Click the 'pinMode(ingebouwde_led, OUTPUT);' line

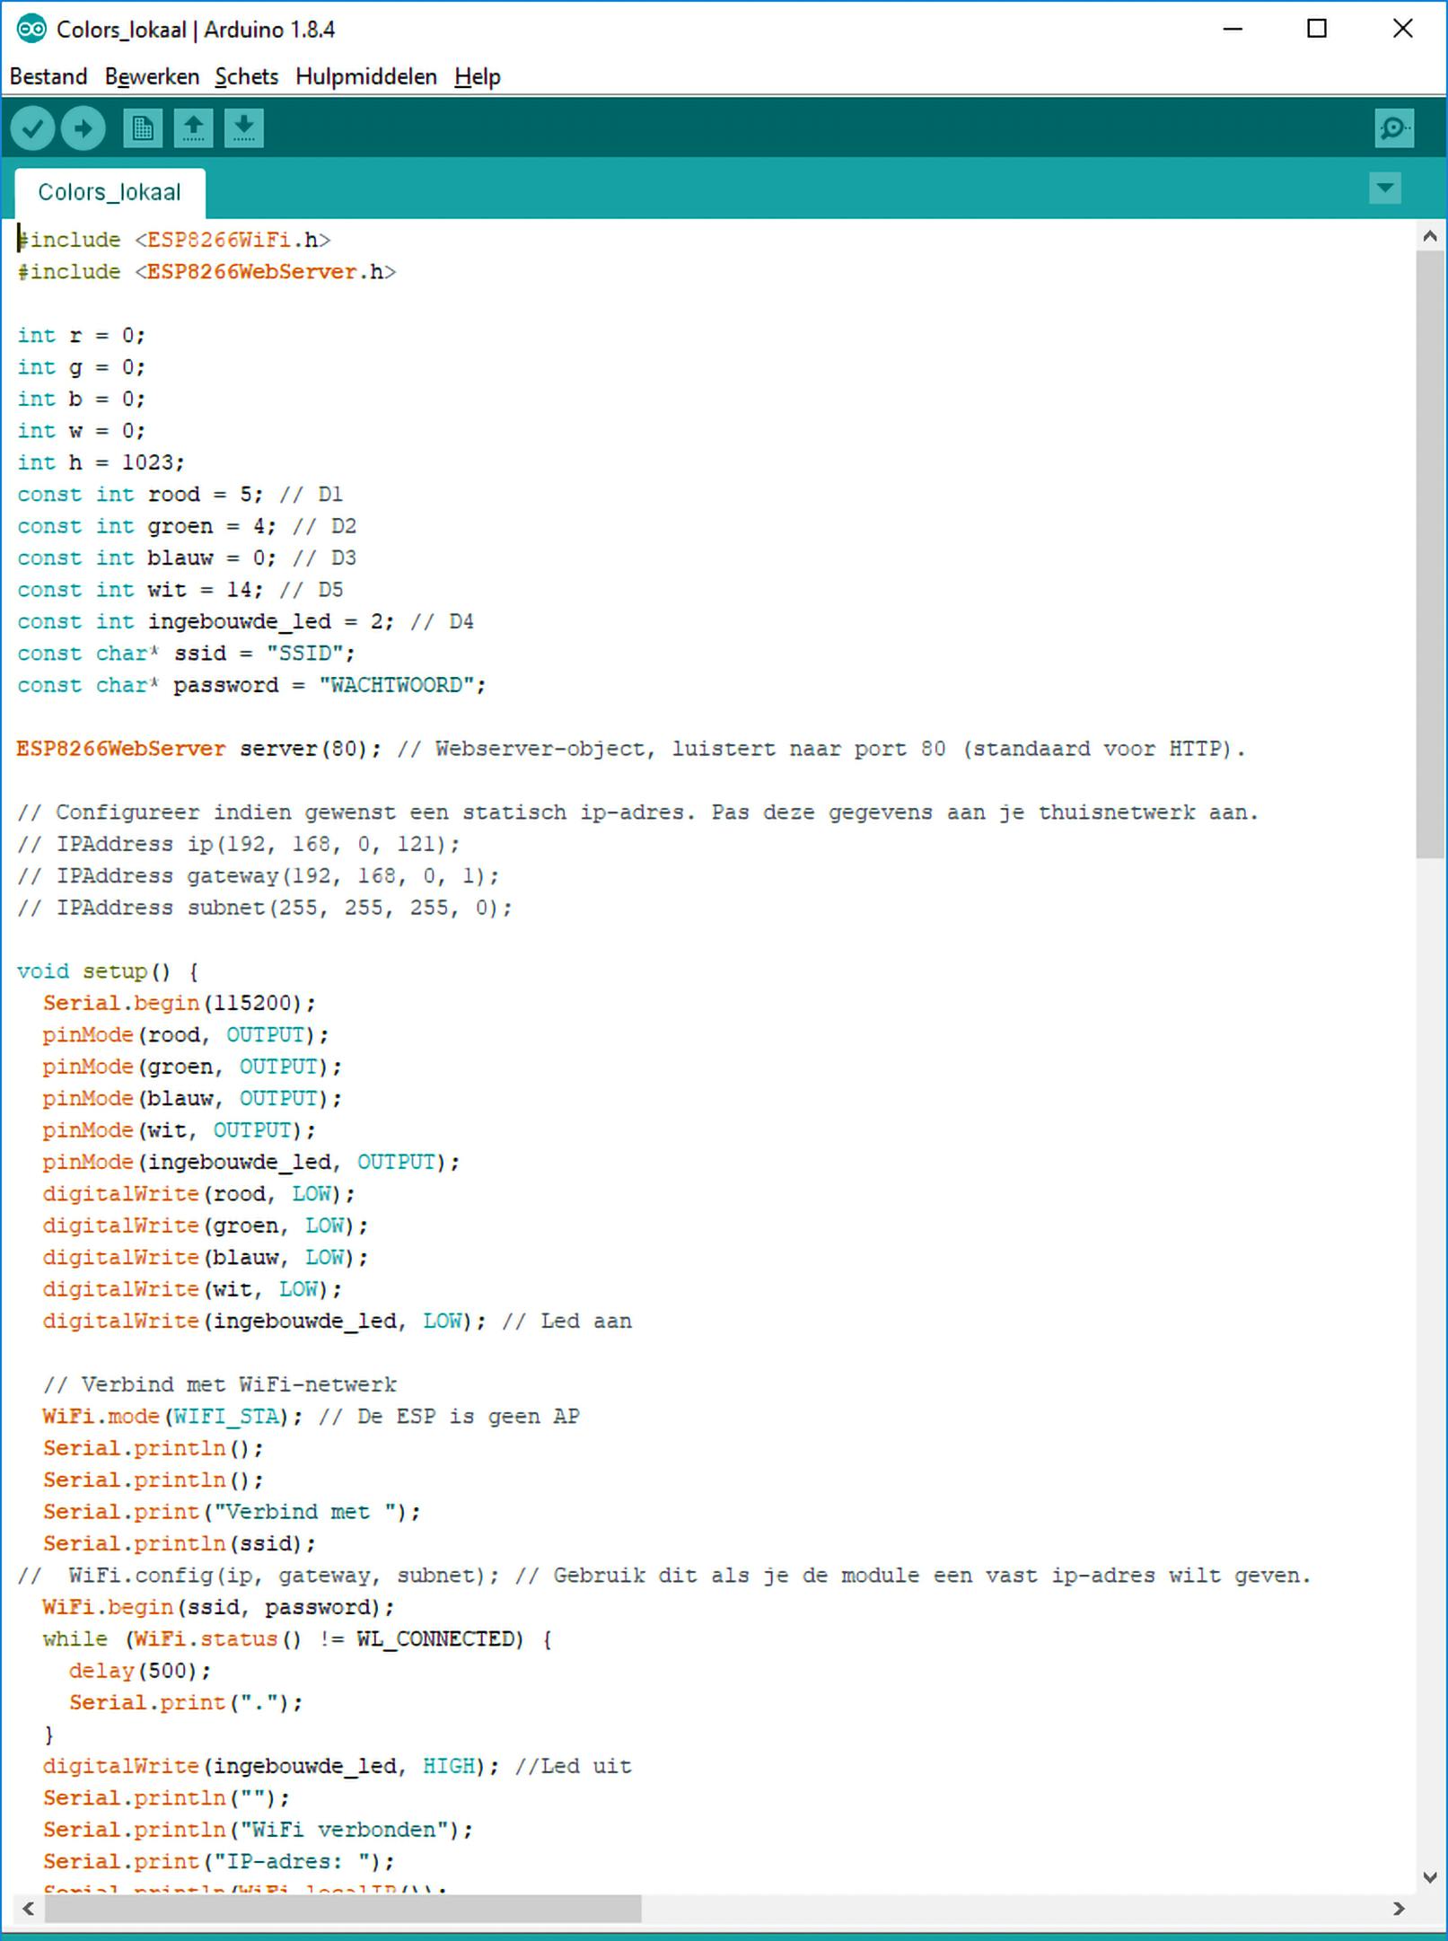[x=251, y=1162]
